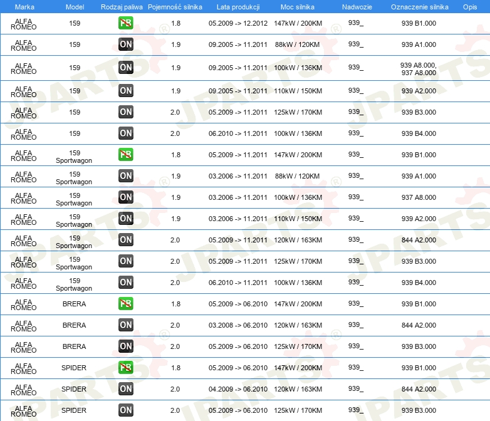Viewport: 490px width, 421px height.
Task: Select date range 03.2008 -> 06.2010
Action: coord(238,325)
